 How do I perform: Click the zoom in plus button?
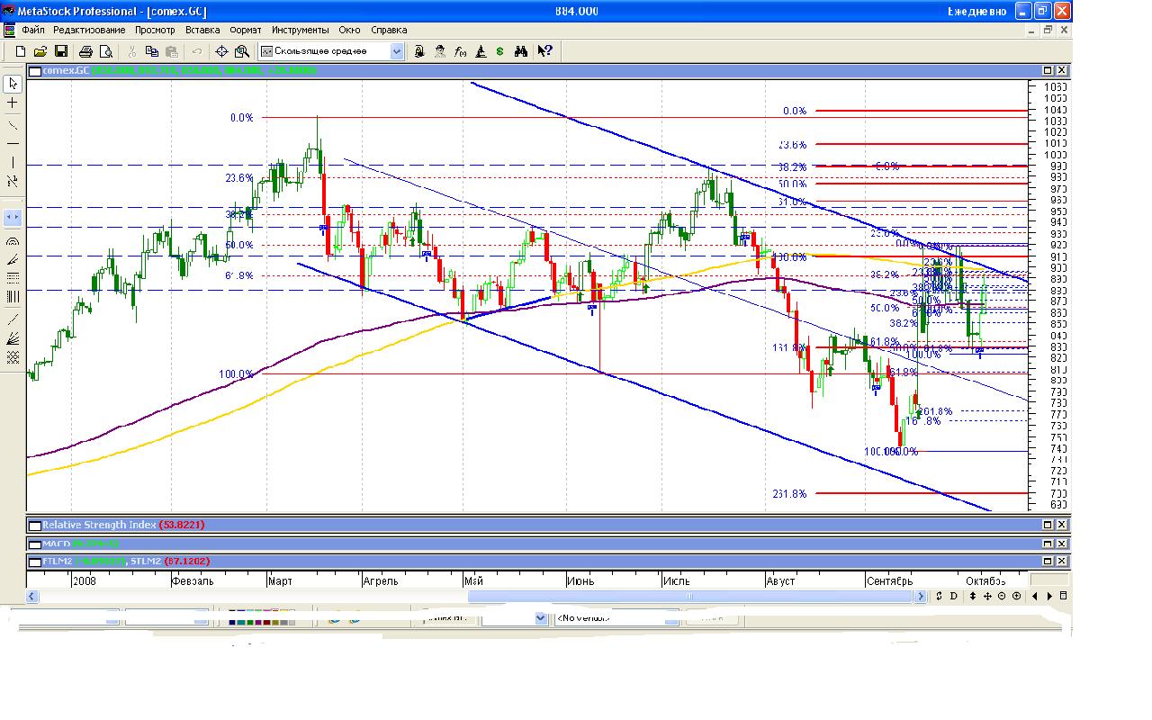coord(1017,596)
